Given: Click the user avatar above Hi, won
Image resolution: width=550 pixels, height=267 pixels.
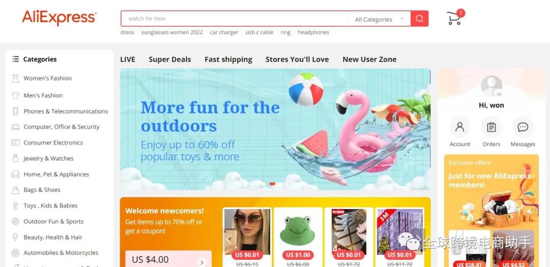Looking at the screenshot, I should pos(491,86).
